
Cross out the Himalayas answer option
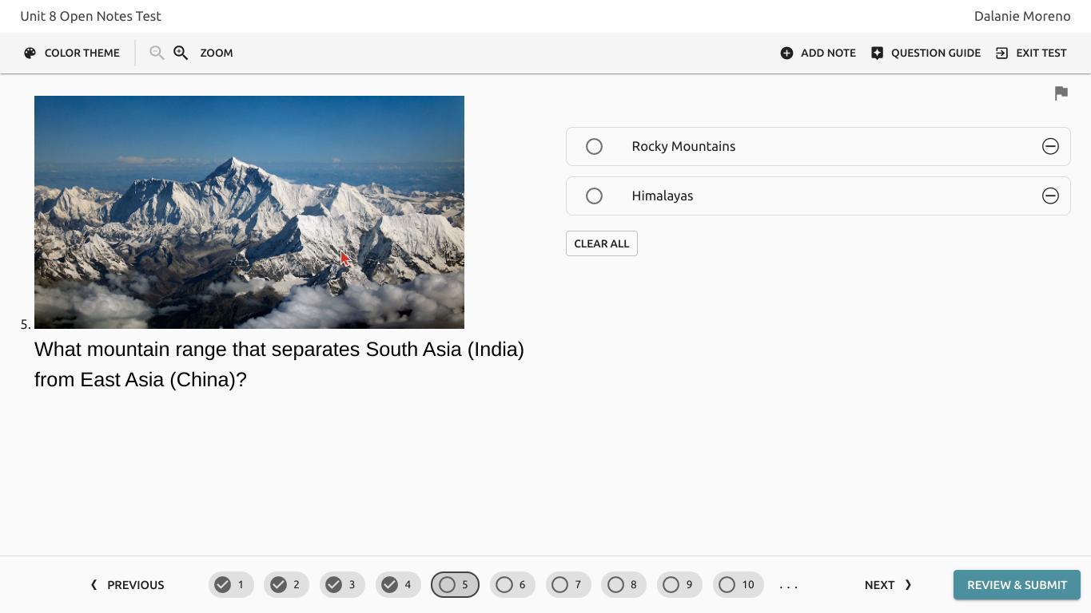click(1050, 196)
